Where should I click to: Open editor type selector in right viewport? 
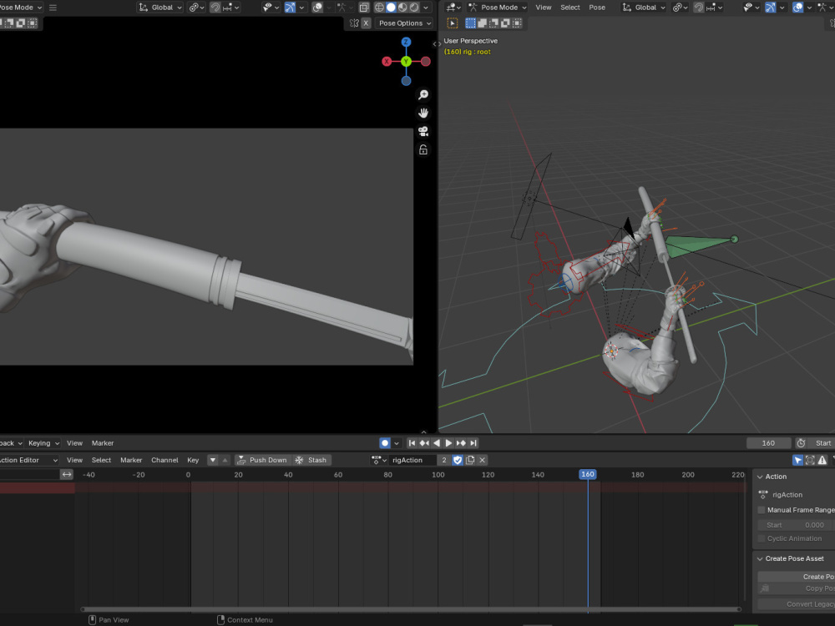(x=453, y=8)
